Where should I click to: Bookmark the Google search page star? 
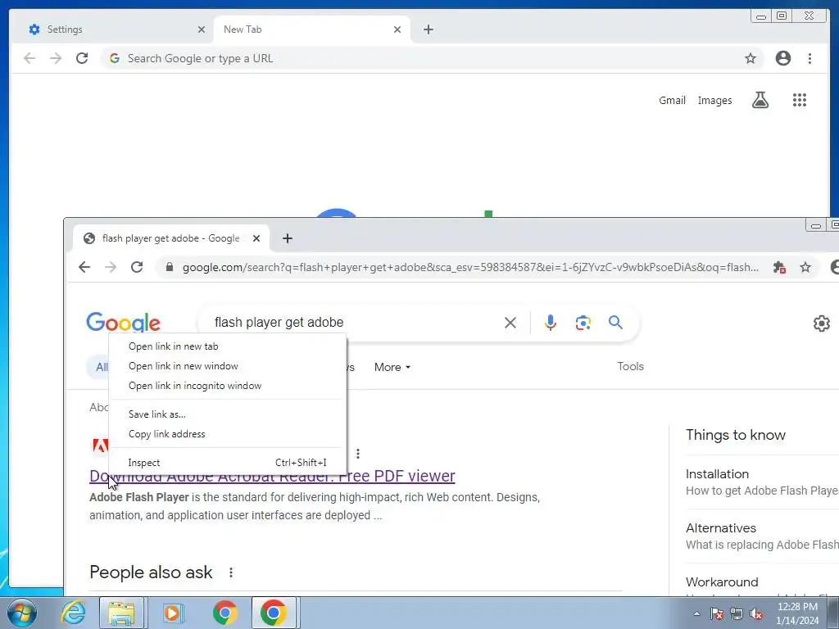805,267
